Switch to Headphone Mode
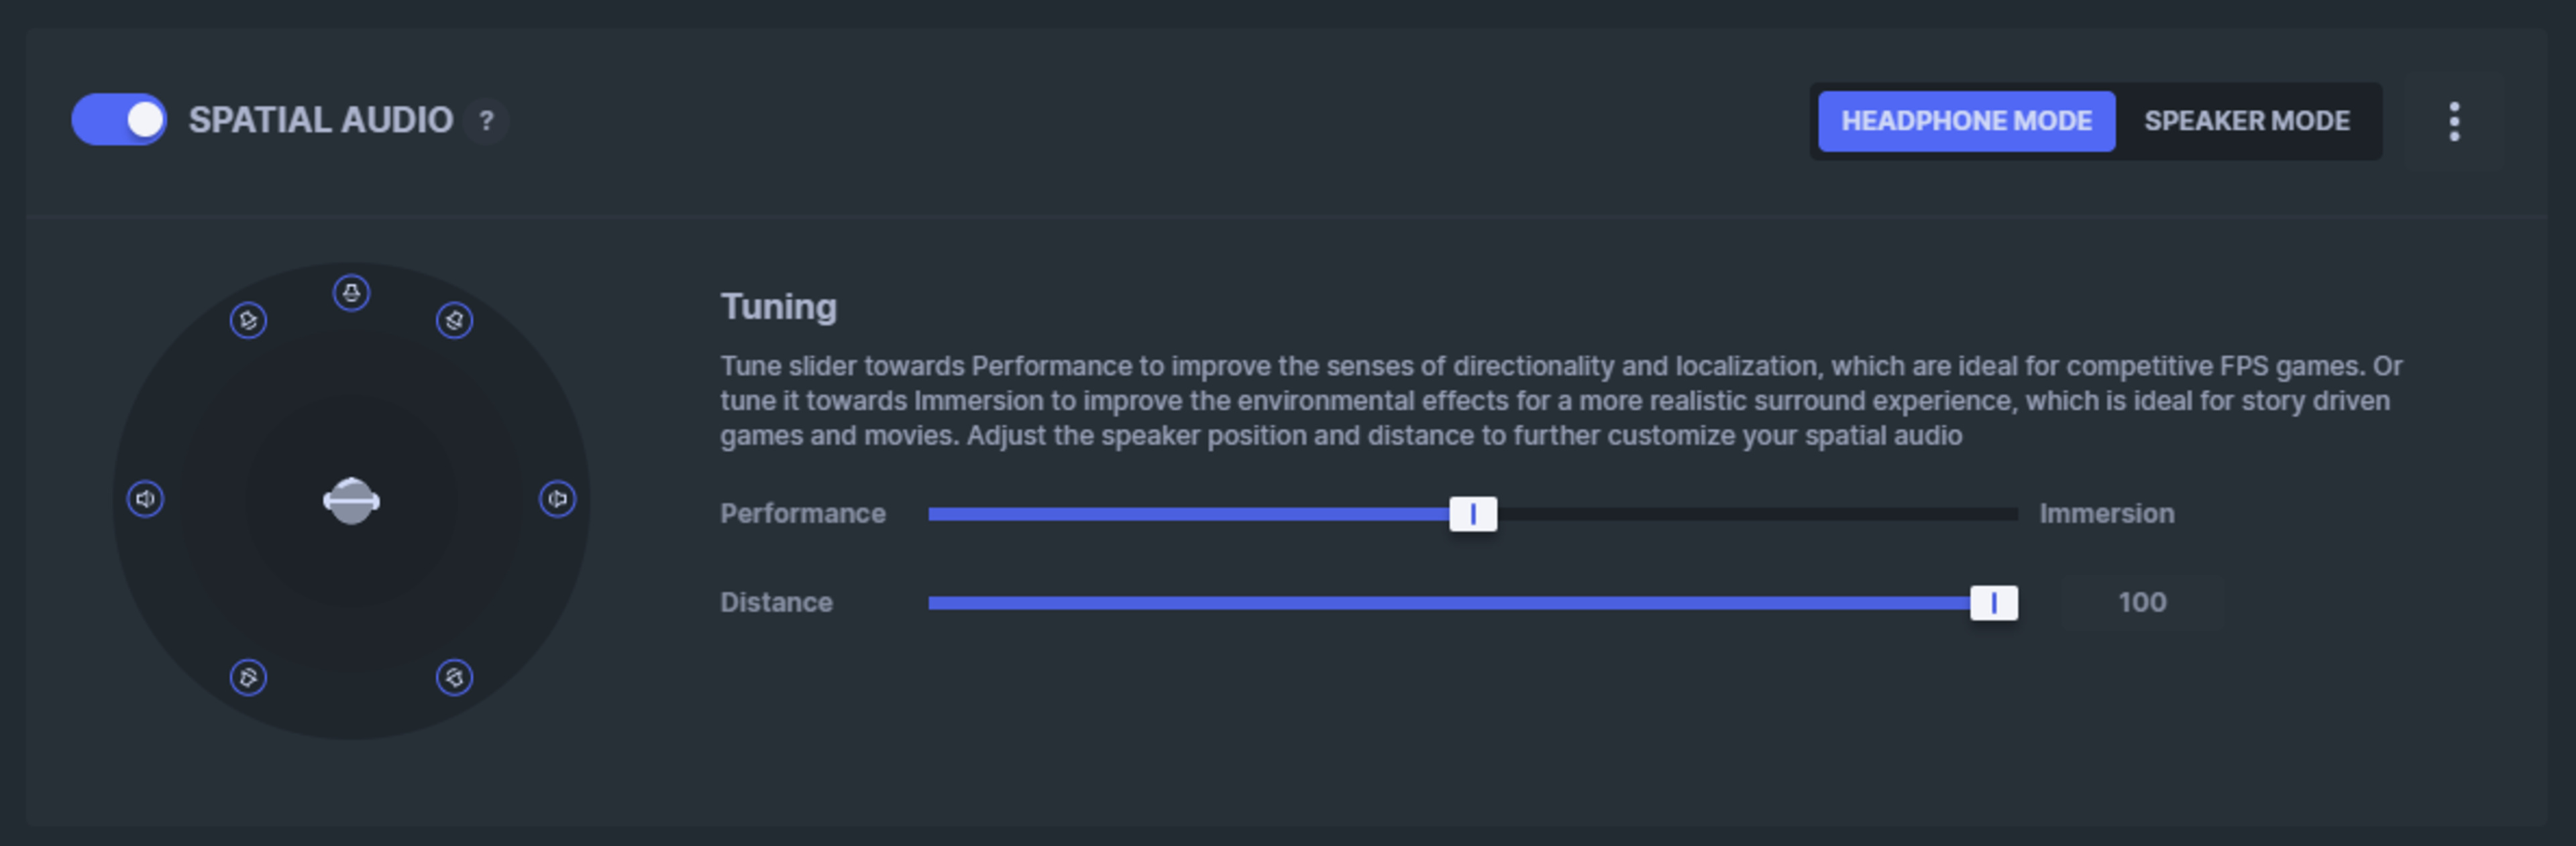Image resolution: width=2576 pixels, height=846 pixels. click(1965, 121)
